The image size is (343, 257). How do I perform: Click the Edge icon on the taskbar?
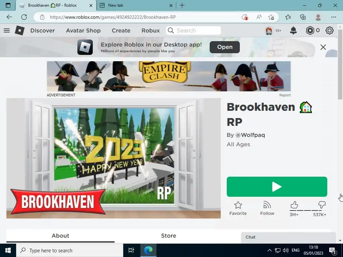pos(148,250)
